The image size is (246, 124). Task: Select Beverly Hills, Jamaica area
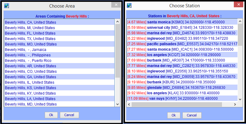60,50
